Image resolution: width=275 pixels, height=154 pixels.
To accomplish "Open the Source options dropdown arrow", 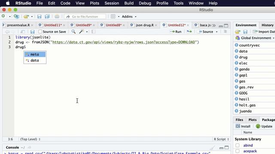I will (217, 32).
